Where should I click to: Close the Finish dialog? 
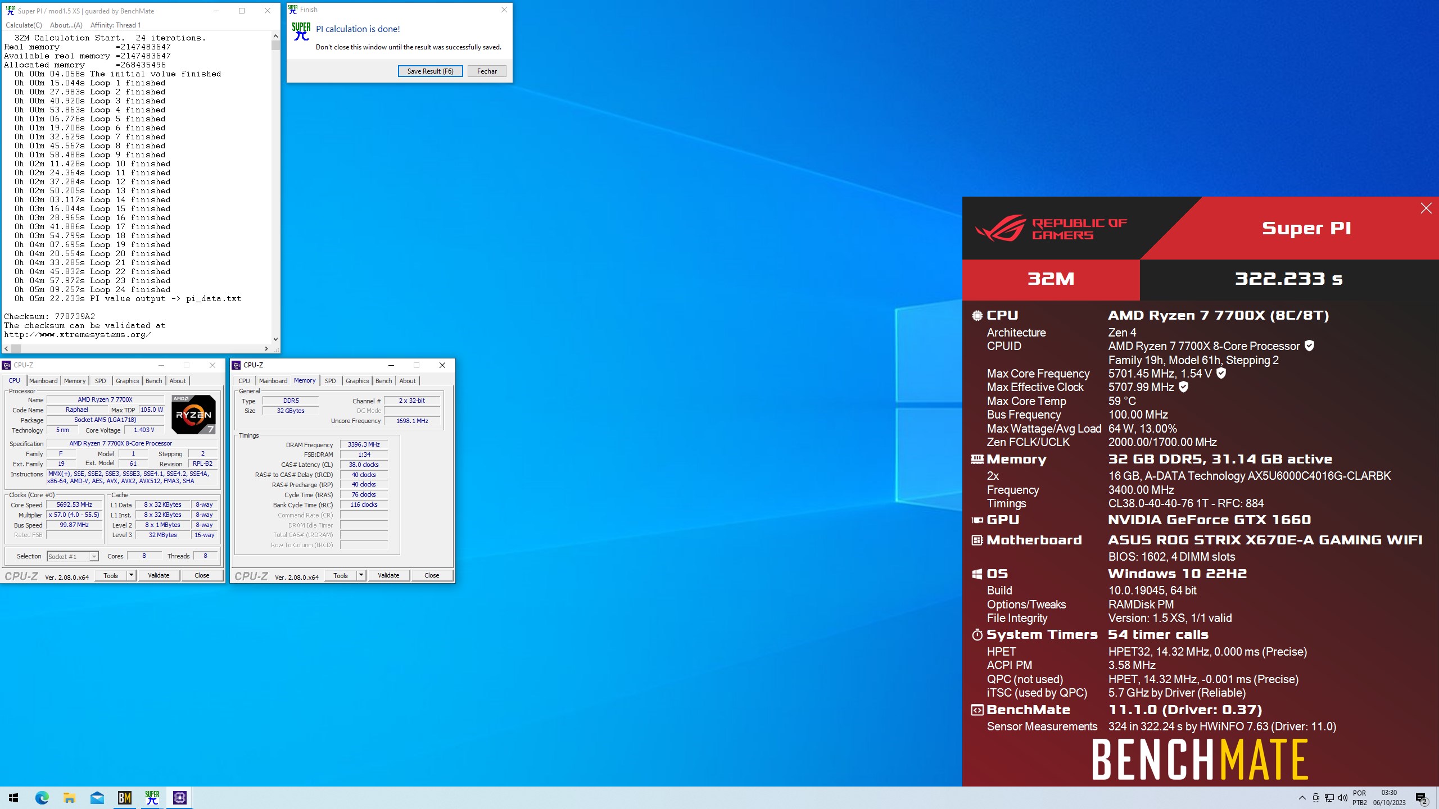click(x=504, y=10)
